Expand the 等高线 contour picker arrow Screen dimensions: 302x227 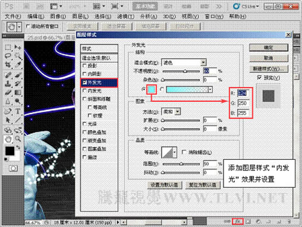pos(175,152)
